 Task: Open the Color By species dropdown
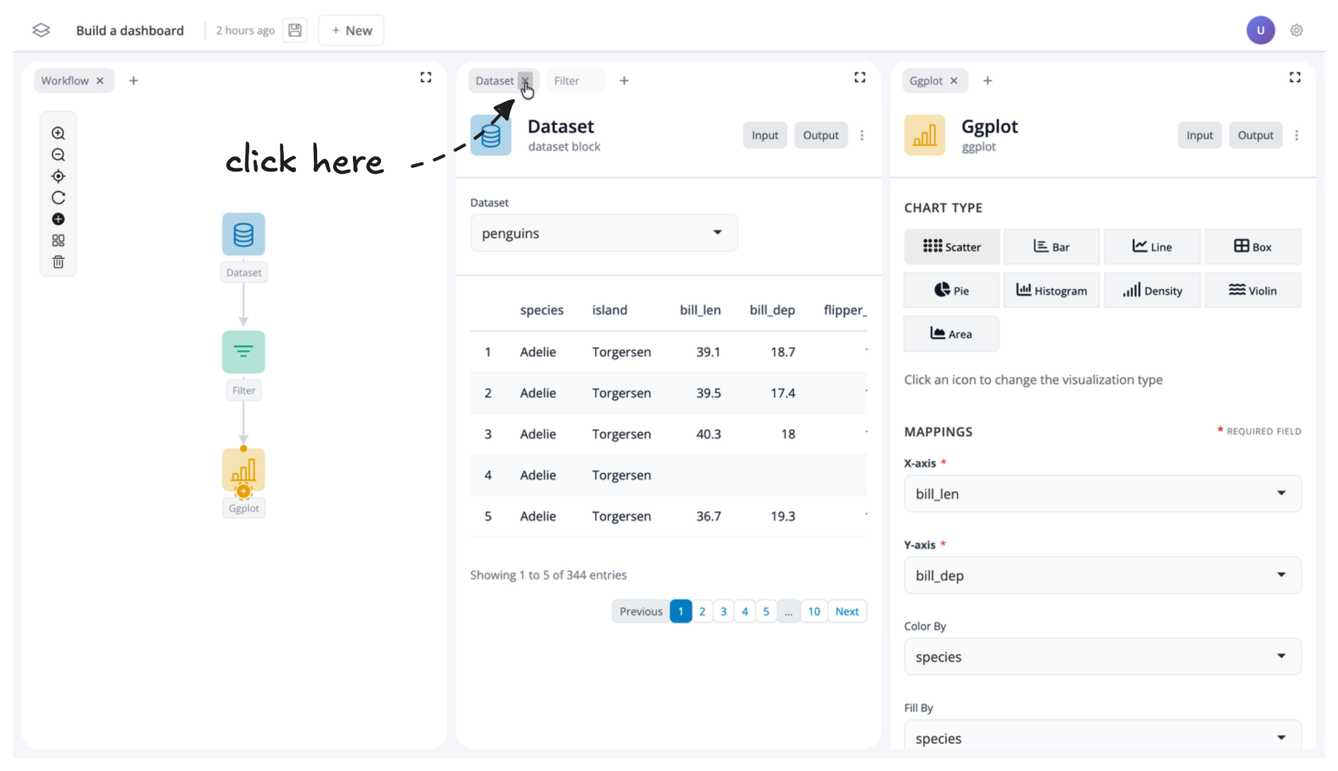[1102, 656]
